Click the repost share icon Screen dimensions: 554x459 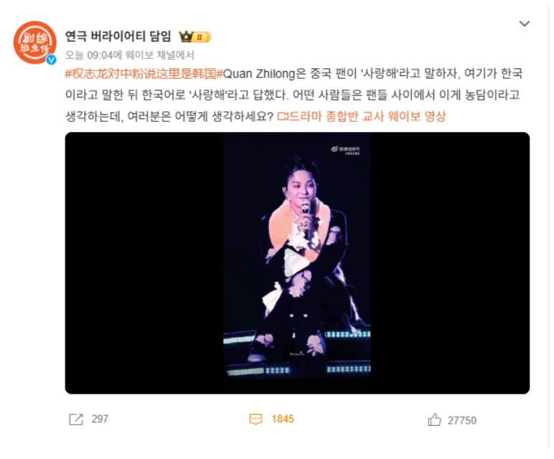click(x=76, y=419)
